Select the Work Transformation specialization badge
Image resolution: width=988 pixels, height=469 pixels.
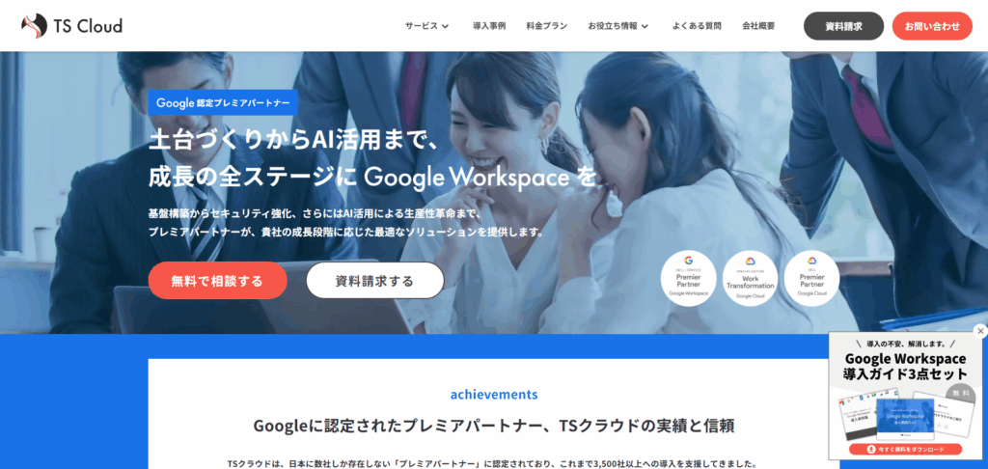click(750, 278)
